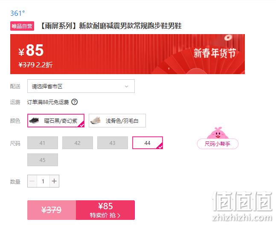Click the minus icon to decrease quantity
The image size is (276, 225).
click(32, 181)
